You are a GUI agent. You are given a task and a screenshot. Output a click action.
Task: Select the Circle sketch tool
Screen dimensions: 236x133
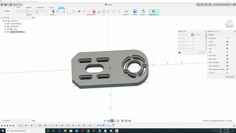tap(27, 11)
